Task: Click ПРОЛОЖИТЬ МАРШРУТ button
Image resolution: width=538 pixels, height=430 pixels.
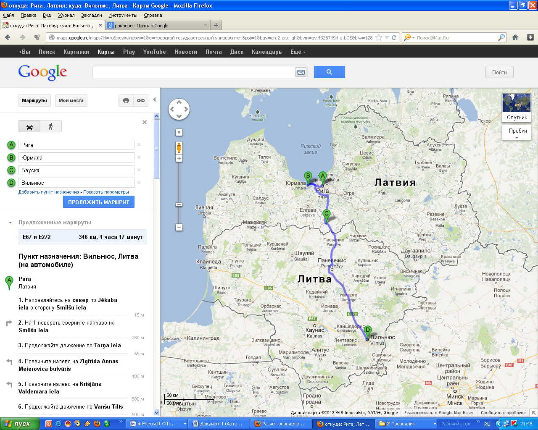Action: click(99, 202)
